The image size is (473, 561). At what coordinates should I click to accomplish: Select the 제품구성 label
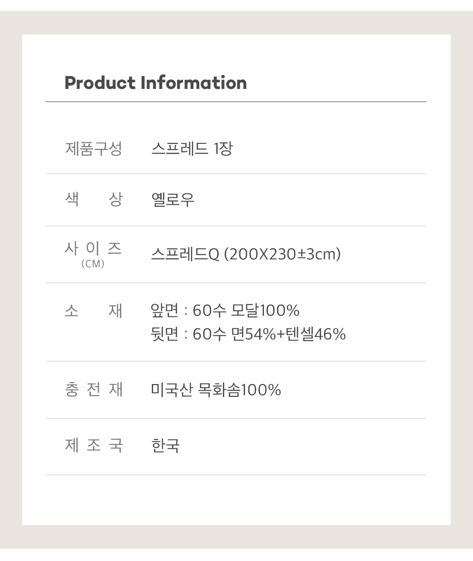click(x=94, y=149)
